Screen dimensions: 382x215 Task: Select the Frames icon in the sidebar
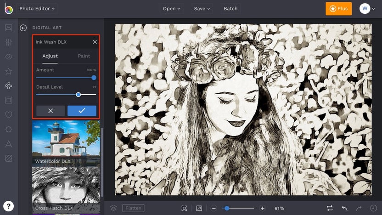[x=8, y=100]
